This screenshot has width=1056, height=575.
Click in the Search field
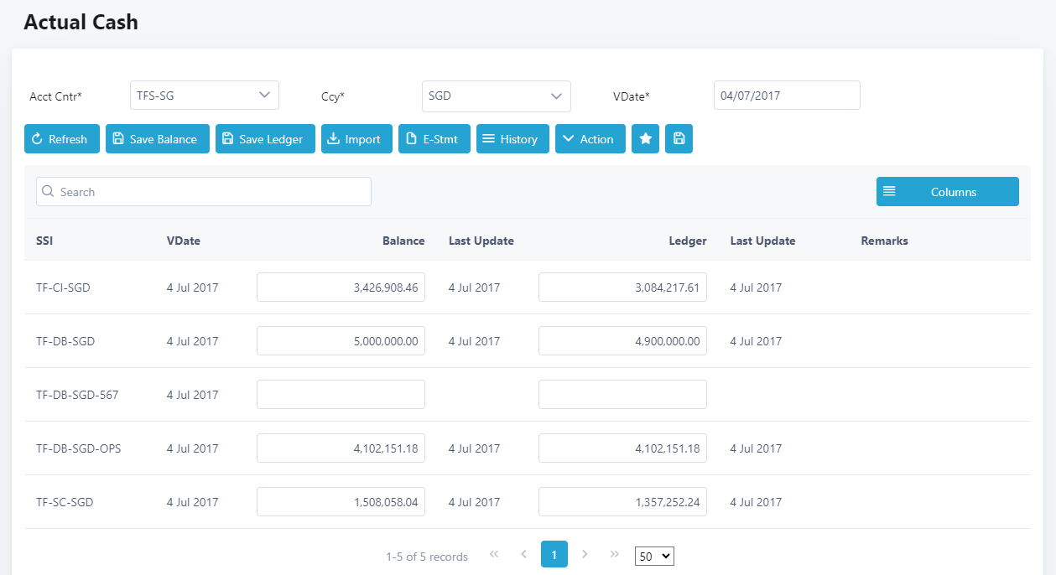(204, 192)
